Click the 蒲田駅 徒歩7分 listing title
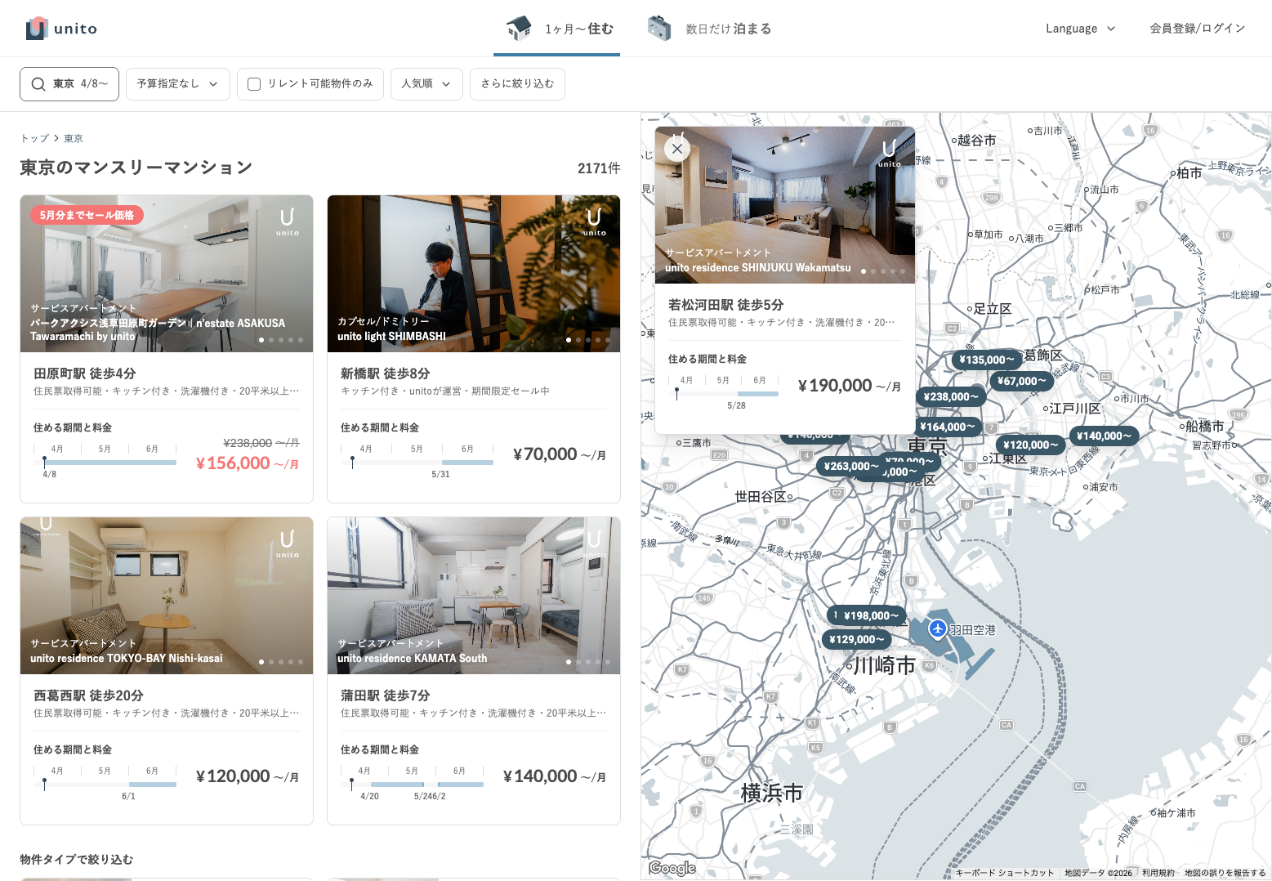 [x=386, y=695]
